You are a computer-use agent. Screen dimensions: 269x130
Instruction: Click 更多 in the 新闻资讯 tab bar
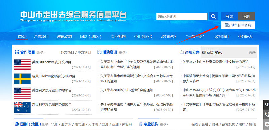click(252, 52)
